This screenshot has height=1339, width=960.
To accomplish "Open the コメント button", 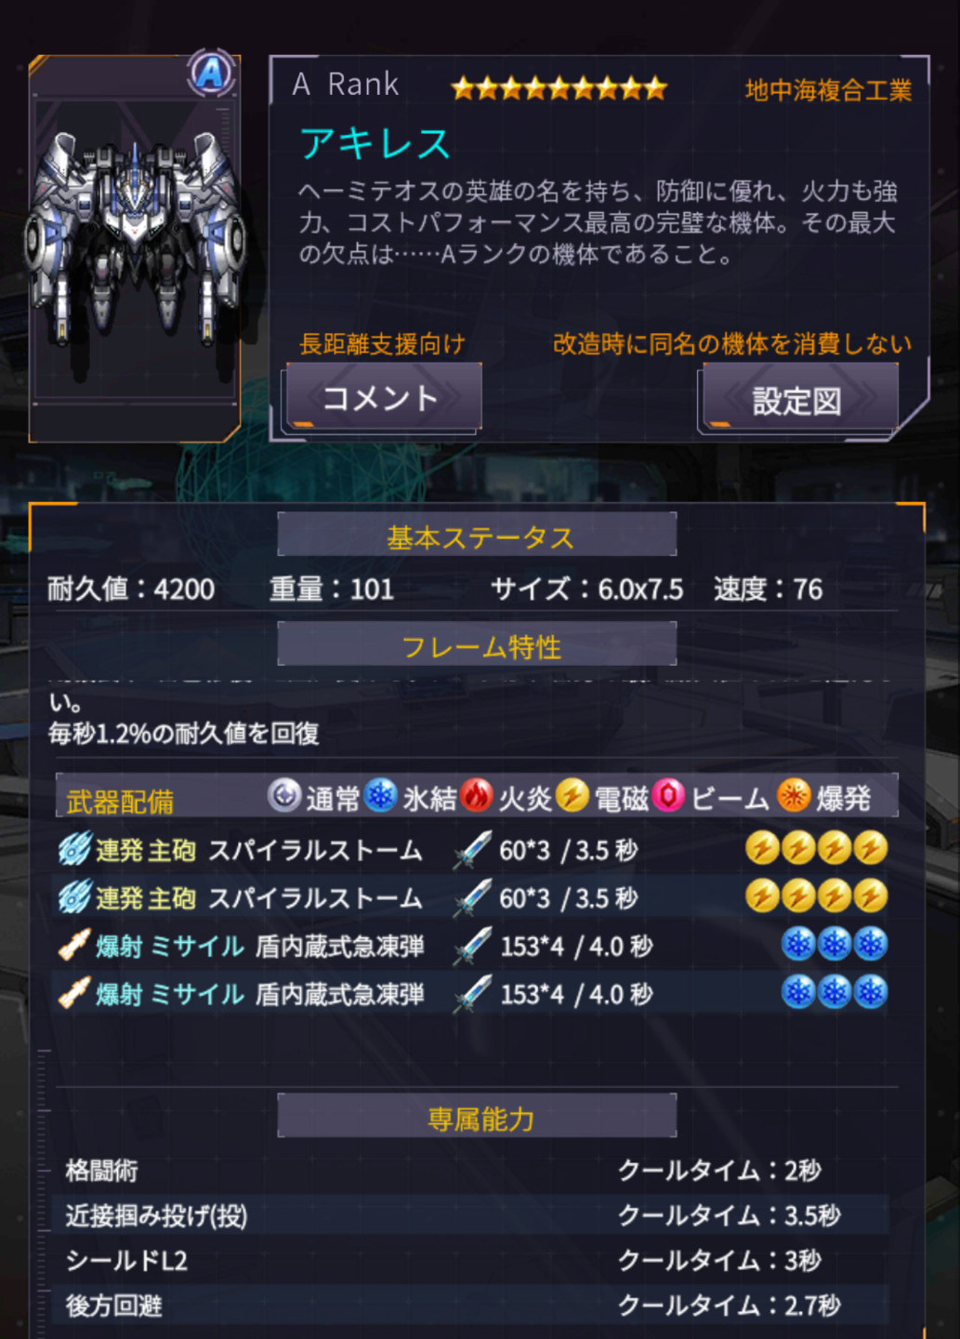I will 381,397.
